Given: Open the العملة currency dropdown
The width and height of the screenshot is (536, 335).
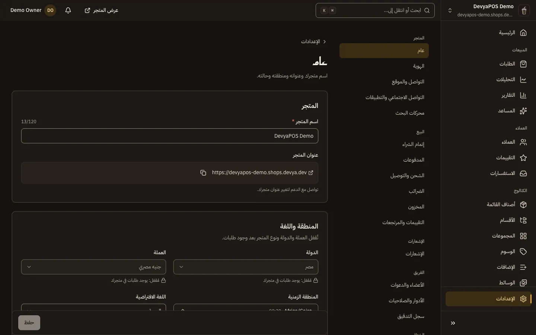Looking at the screenshot, I should point(93,267).
